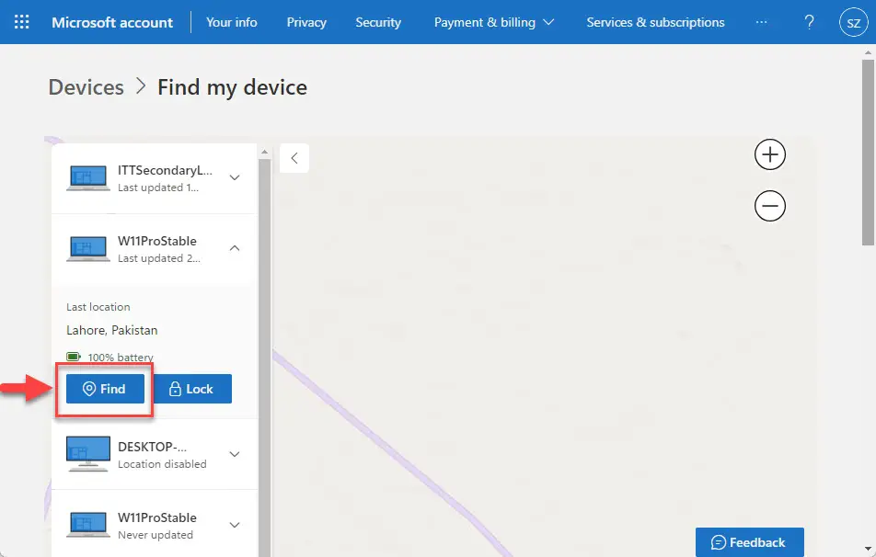Viewport: 876px width, 557px height.
Task: Collapse the W11ProStable last updated entry
Action: coord(235,248)
